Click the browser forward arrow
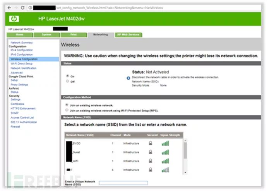 [16, 8]
